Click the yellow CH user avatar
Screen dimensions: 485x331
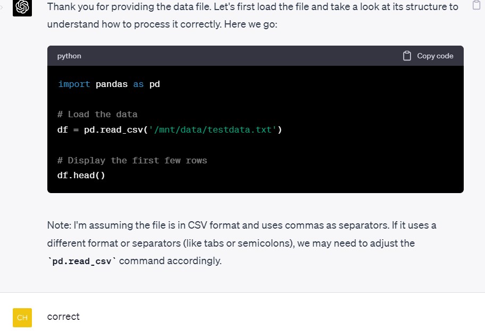(x=22, y=317)
